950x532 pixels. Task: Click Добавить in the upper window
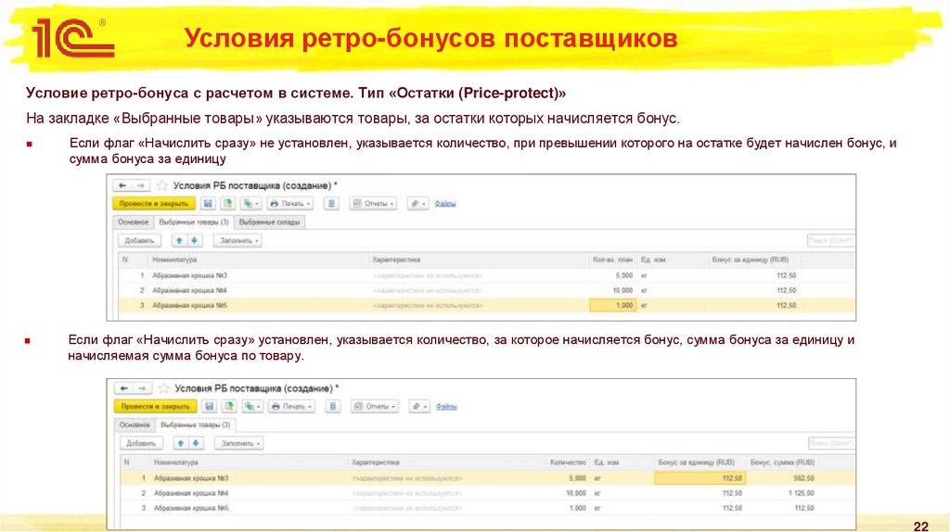(x=140, y=241)
